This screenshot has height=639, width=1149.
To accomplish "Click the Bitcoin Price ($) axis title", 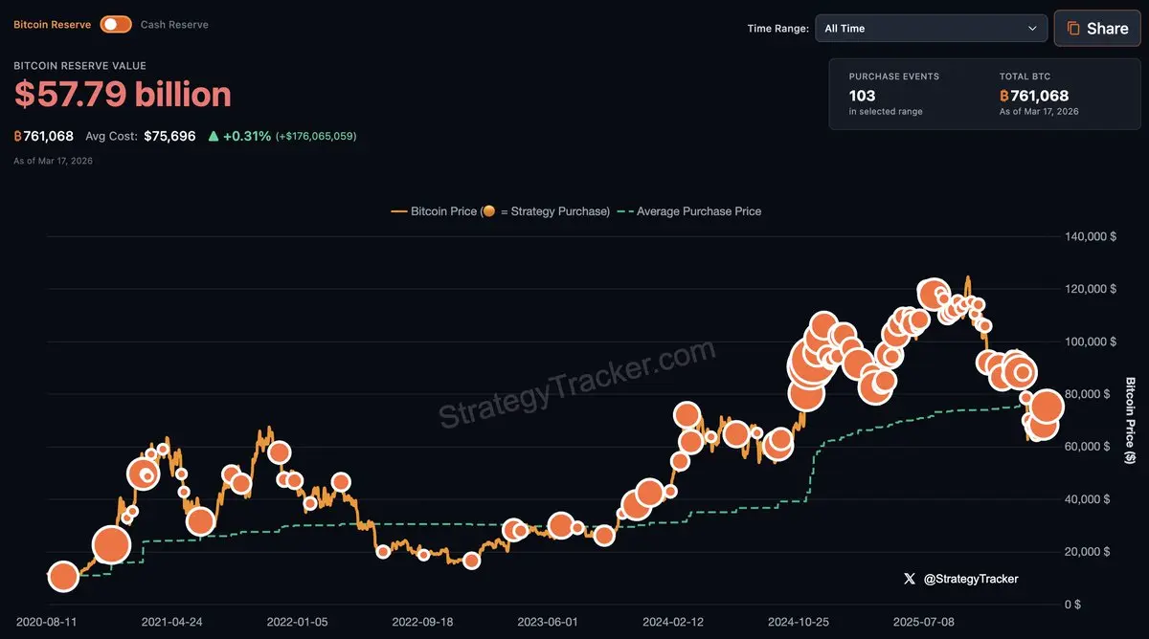I will click(1130, 421).
